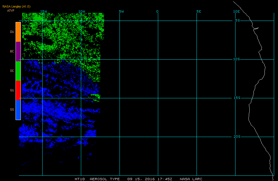The width and height of the screenshot is (278, 181).
Task: Select the purple BC legend color block
Action: 18,51
